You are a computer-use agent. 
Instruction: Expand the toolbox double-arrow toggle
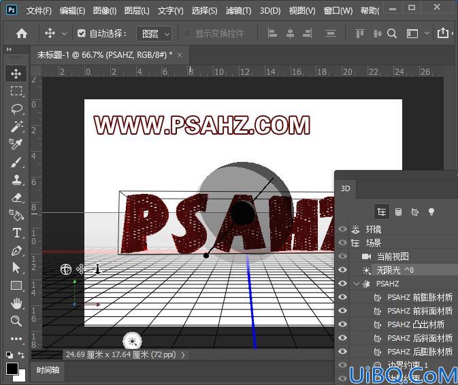(9, 50)
